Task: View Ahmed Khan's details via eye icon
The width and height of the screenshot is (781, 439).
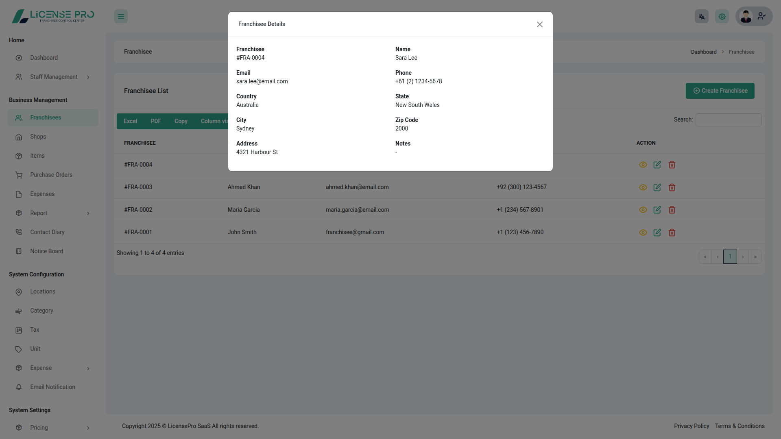Action: [643, 187]
